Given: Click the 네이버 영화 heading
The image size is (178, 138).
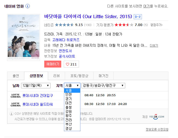Looking at the screenshot, I should click(14, 6).
